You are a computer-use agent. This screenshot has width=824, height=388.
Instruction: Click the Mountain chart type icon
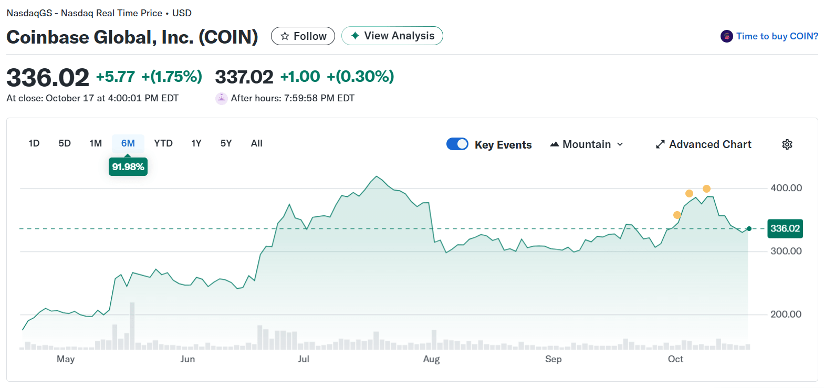coord(554,144)
